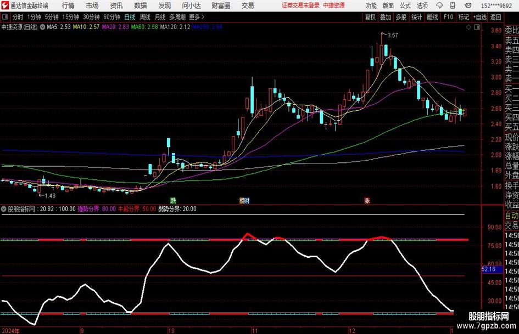
Task: Open the 数据 menu
Action: coord(141,5)
